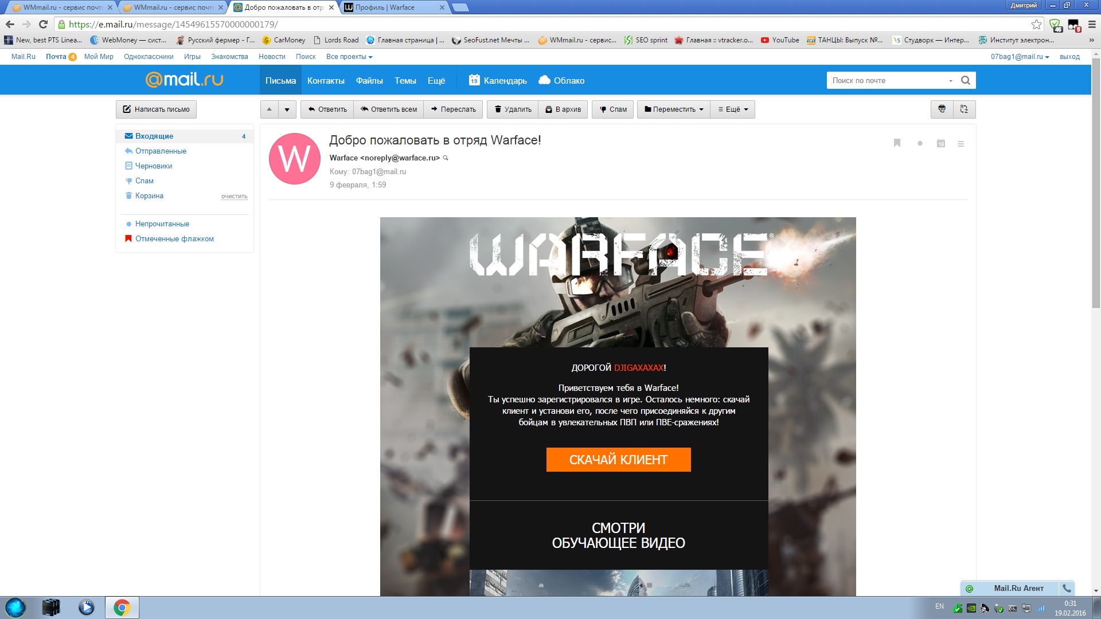Open the Контакты tab
1101x619 pixels.
(326, 80)
